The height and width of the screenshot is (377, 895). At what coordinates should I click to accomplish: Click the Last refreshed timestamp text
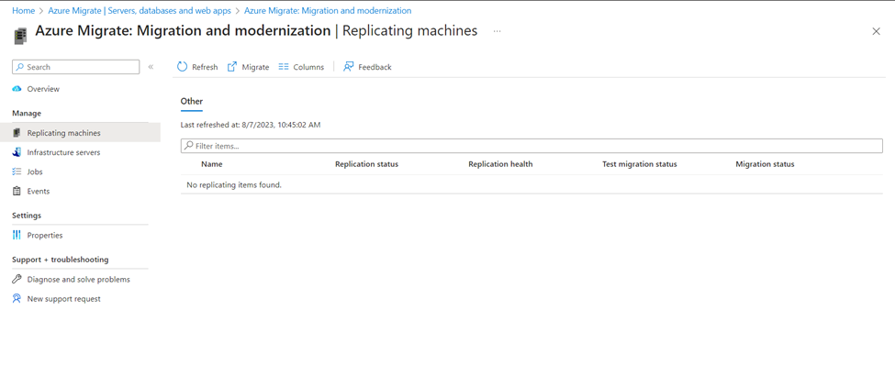tap(251, 125)
